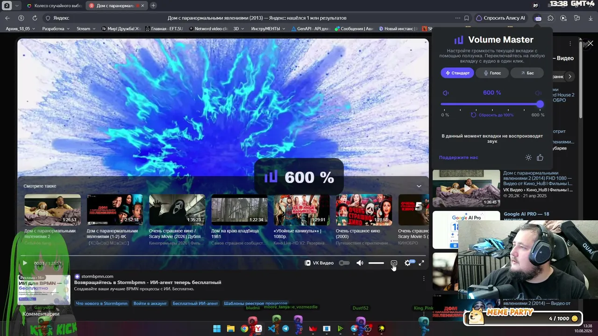Open the Yandex home 'Я' button
Viewport: 598px width, 336px height.
pyautogui.click(x=21, y=18)
